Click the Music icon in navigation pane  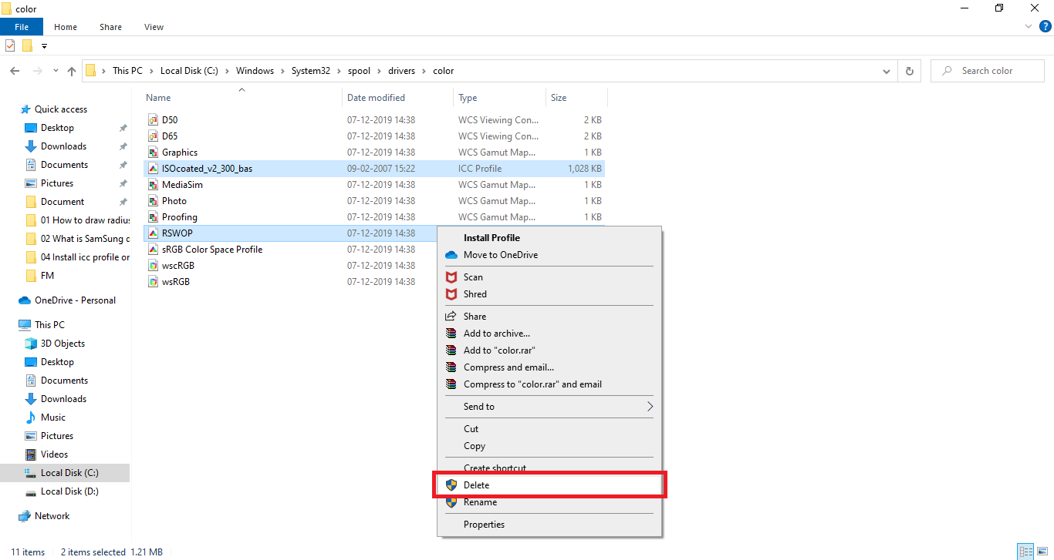tap(31, 417)
